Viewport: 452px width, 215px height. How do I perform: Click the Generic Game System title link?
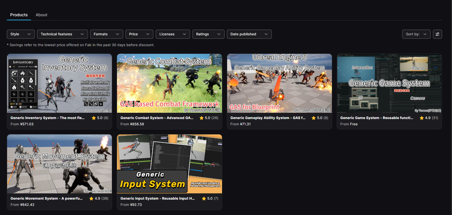click(x=377, y=118)
